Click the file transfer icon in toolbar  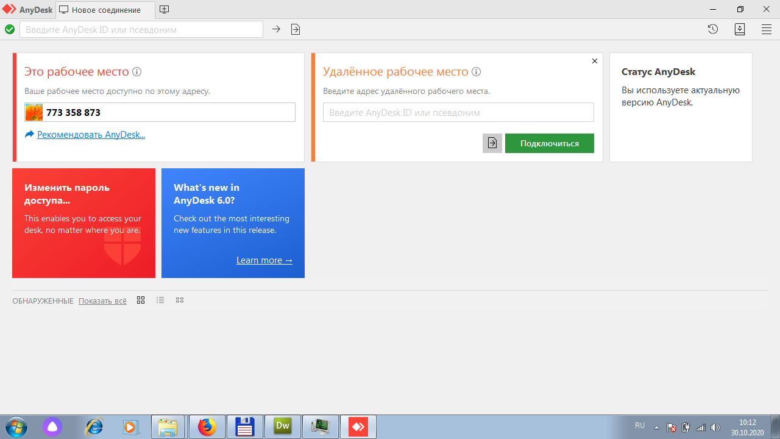coord(296,29)
